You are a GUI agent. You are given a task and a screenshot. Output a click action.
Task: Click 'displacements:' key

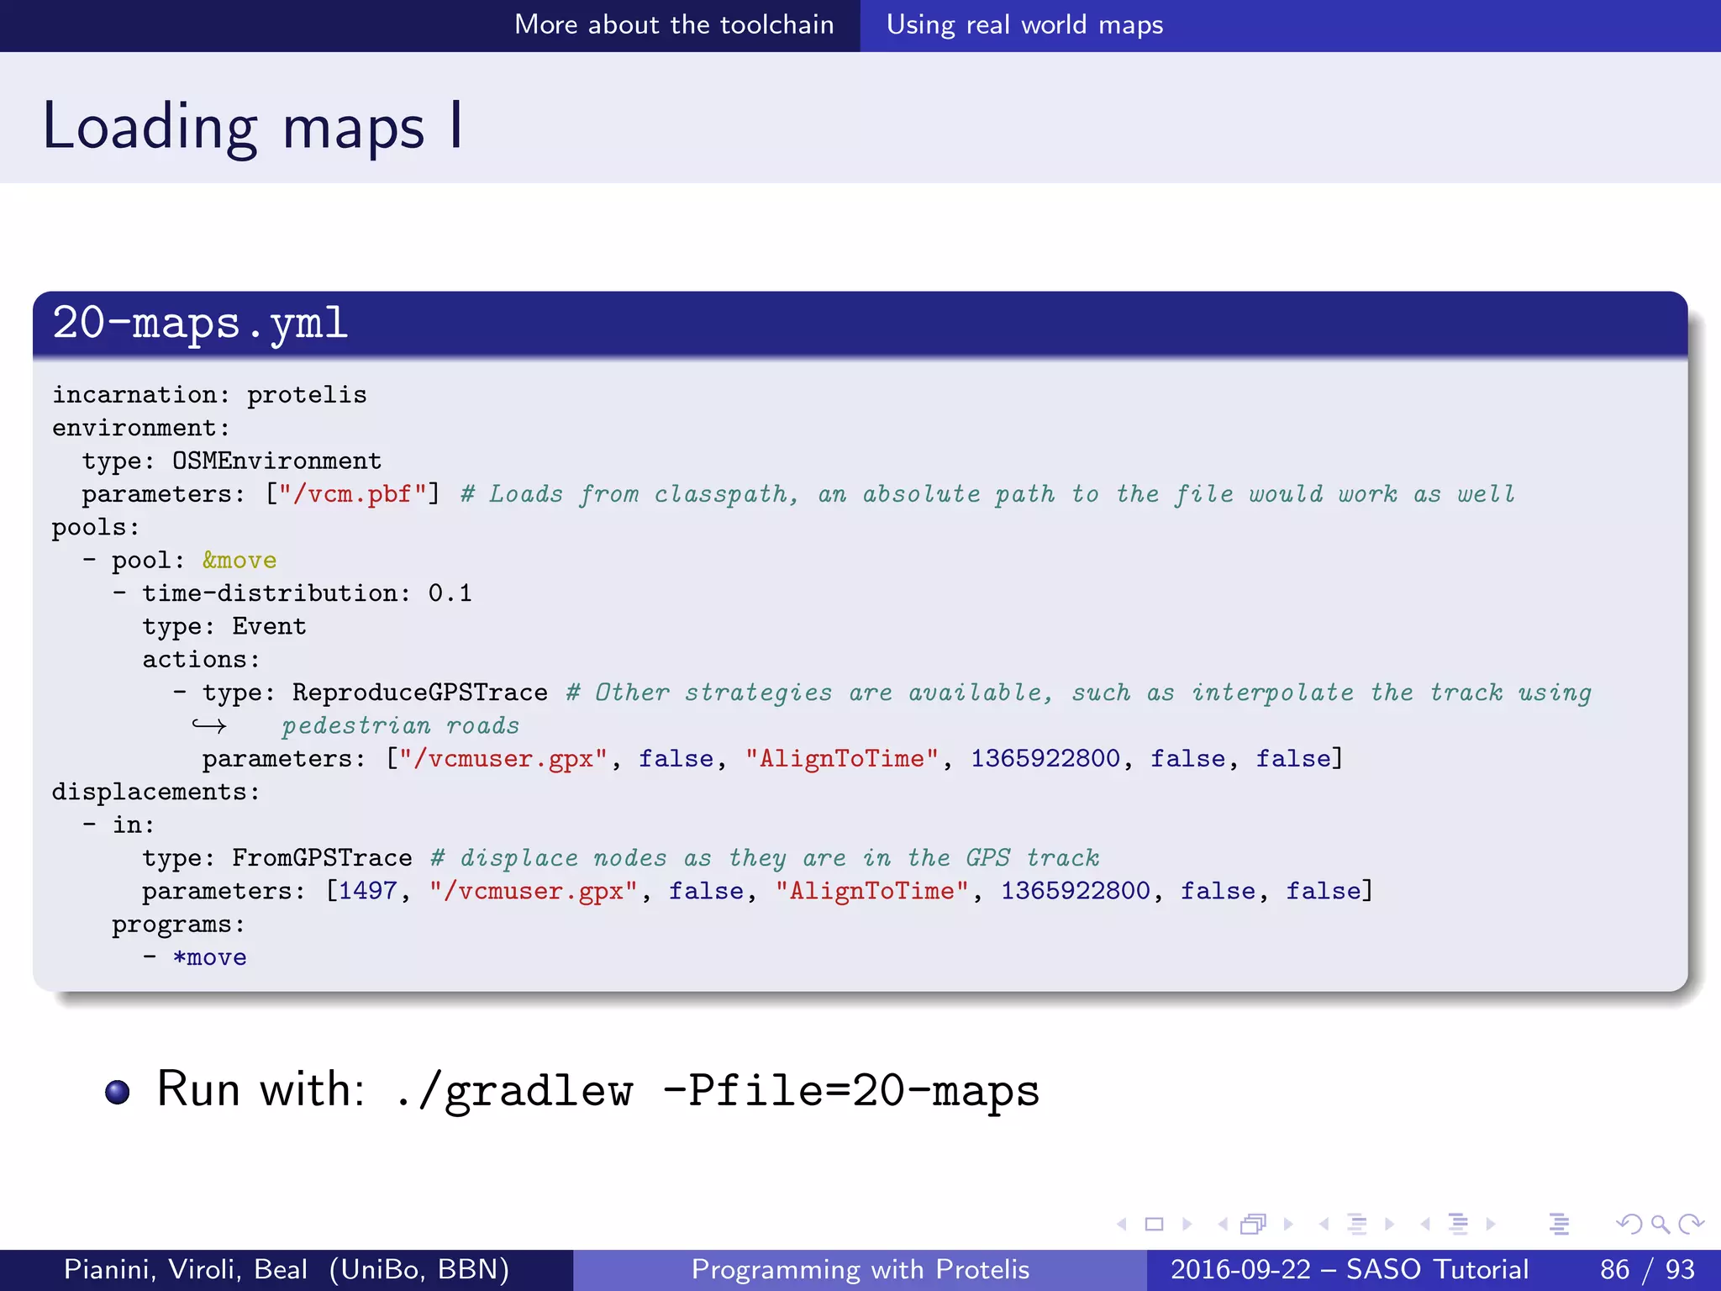155,792
